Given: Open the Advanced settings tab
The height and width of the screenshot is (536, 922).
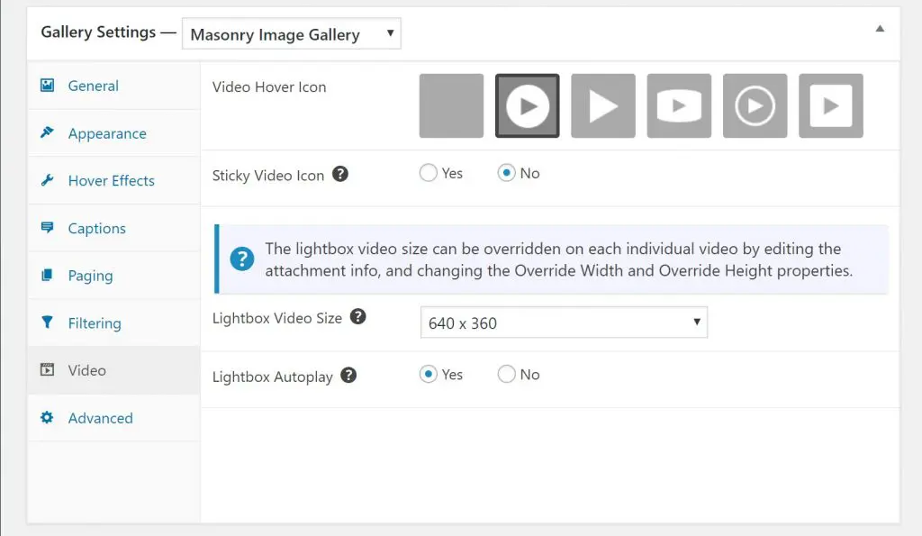Looking at the screenshot, I should (100, 418).
